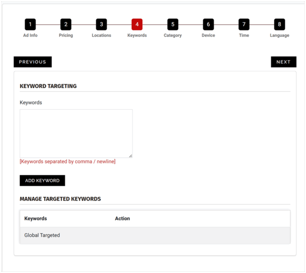
Task: Select the Global Targeted table row
Action: [x=155, y=235]
